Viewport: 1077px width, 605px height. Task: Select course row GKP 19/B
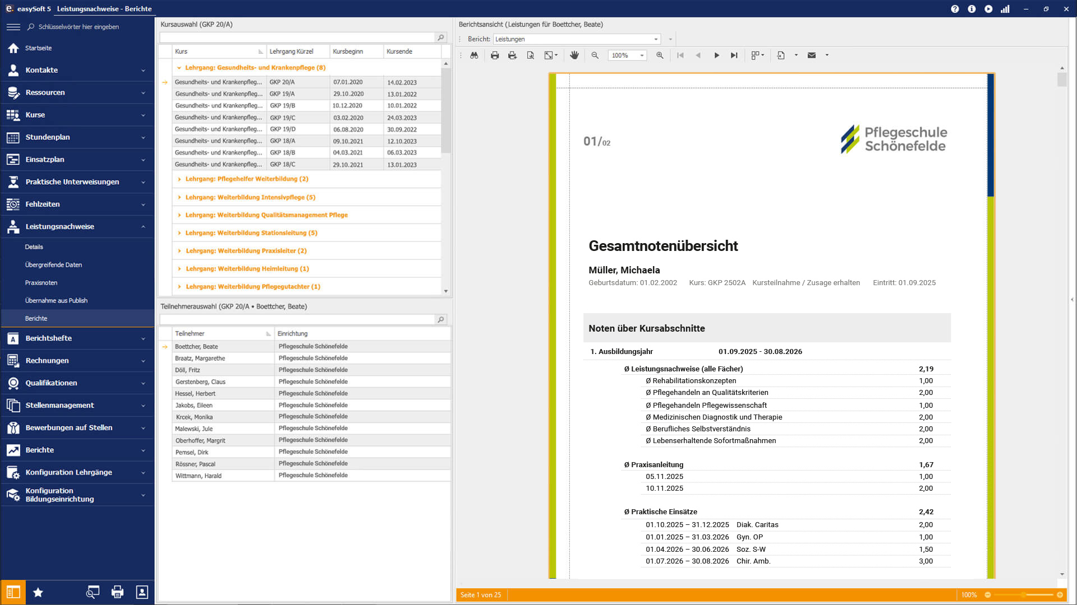(x=306, y=106)
